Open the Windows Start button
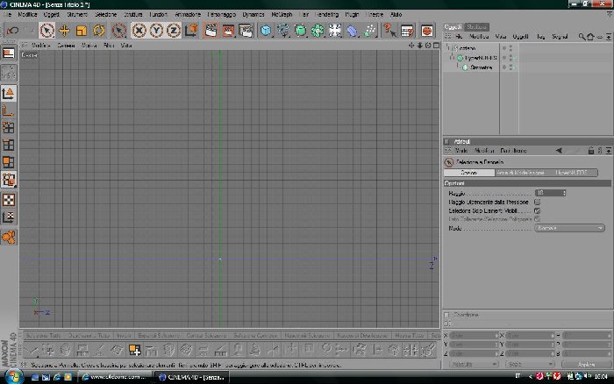 [13, 377]
